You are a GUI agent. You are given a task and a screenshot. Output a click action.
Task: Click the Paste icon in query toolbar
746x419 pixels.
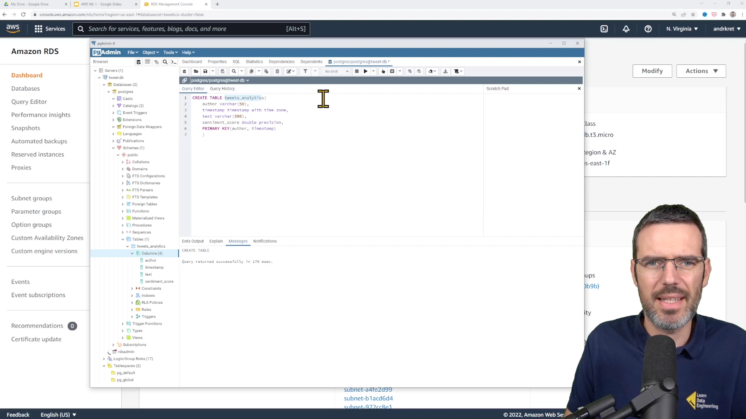click(x=266, y=71)
